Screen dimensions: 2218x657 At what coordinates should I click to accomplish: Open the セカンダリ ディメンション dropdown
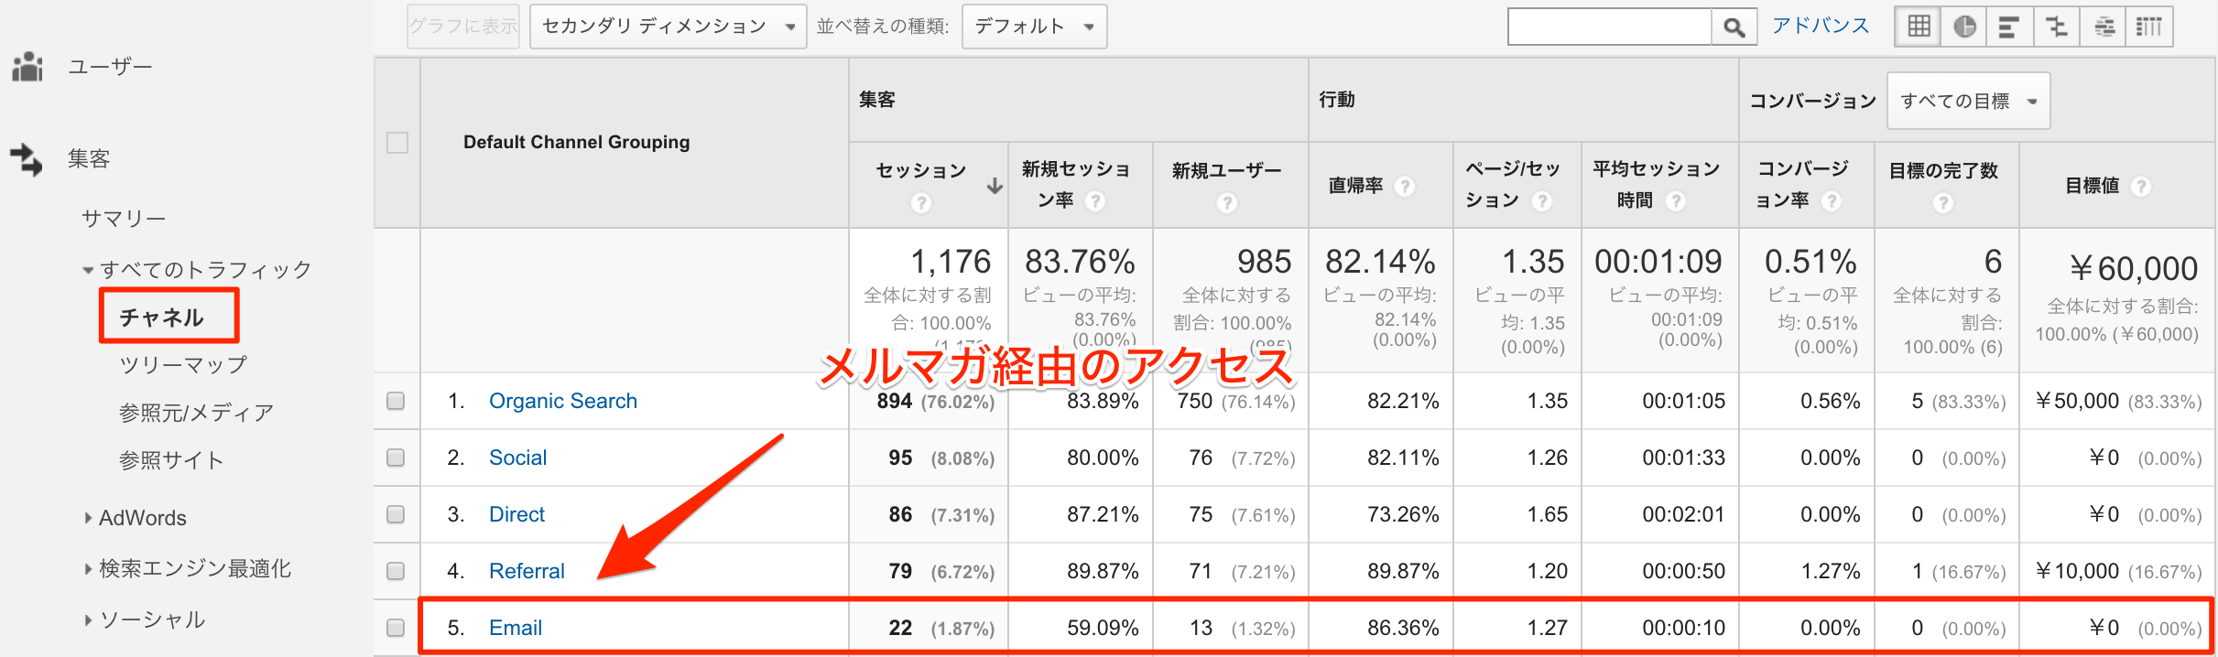pos(669,27)
